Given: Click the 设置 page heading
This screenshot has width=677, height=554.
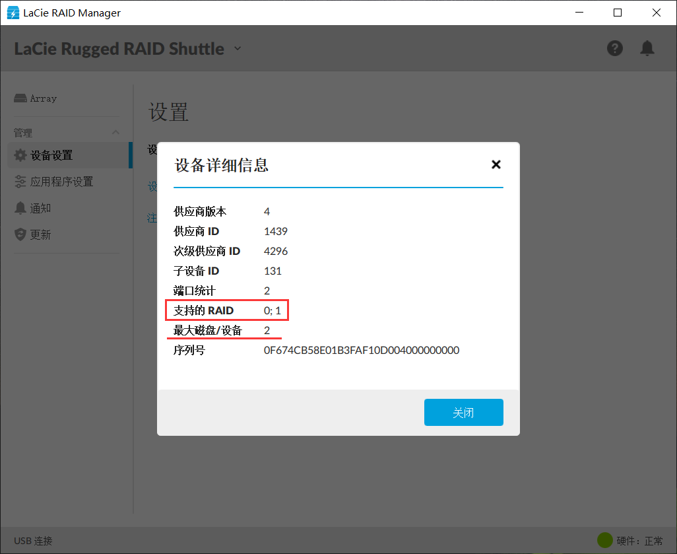Looking at the screenshot, I should point(168,112).
